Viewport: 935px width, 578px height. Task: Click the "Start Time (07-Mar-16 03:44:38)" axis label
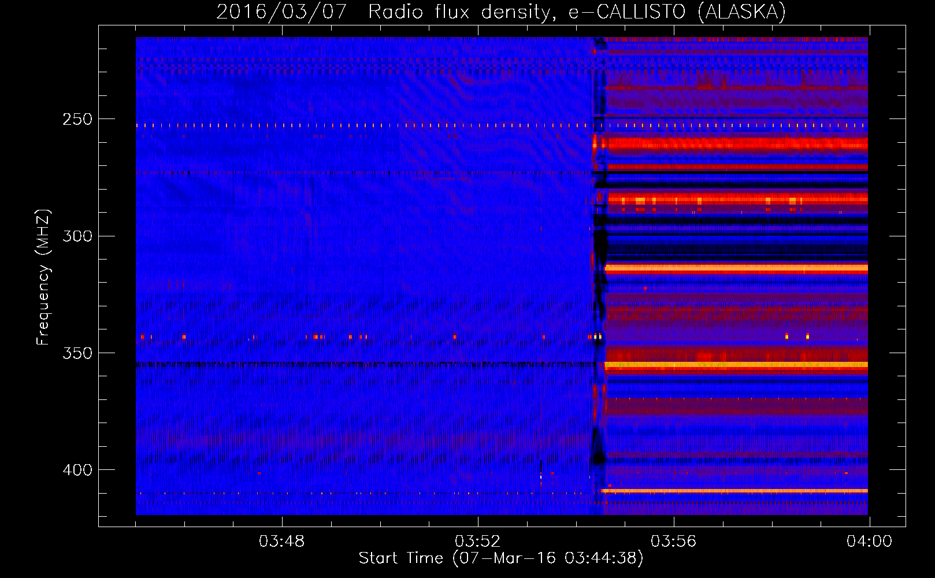point(501,558)
